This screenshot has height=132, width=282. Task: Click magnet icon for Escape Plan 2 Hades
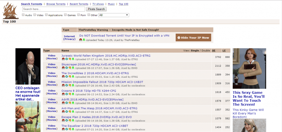click(x=63, y=120)
